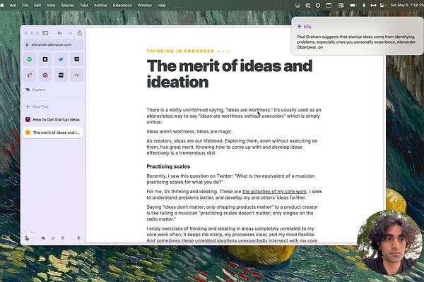Click the Paul Graham summary text in Iris

click(356, 42)
